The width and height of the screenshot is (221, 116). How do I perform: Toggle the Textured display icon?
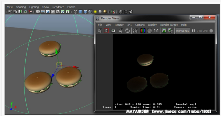[x=90, y=12]
